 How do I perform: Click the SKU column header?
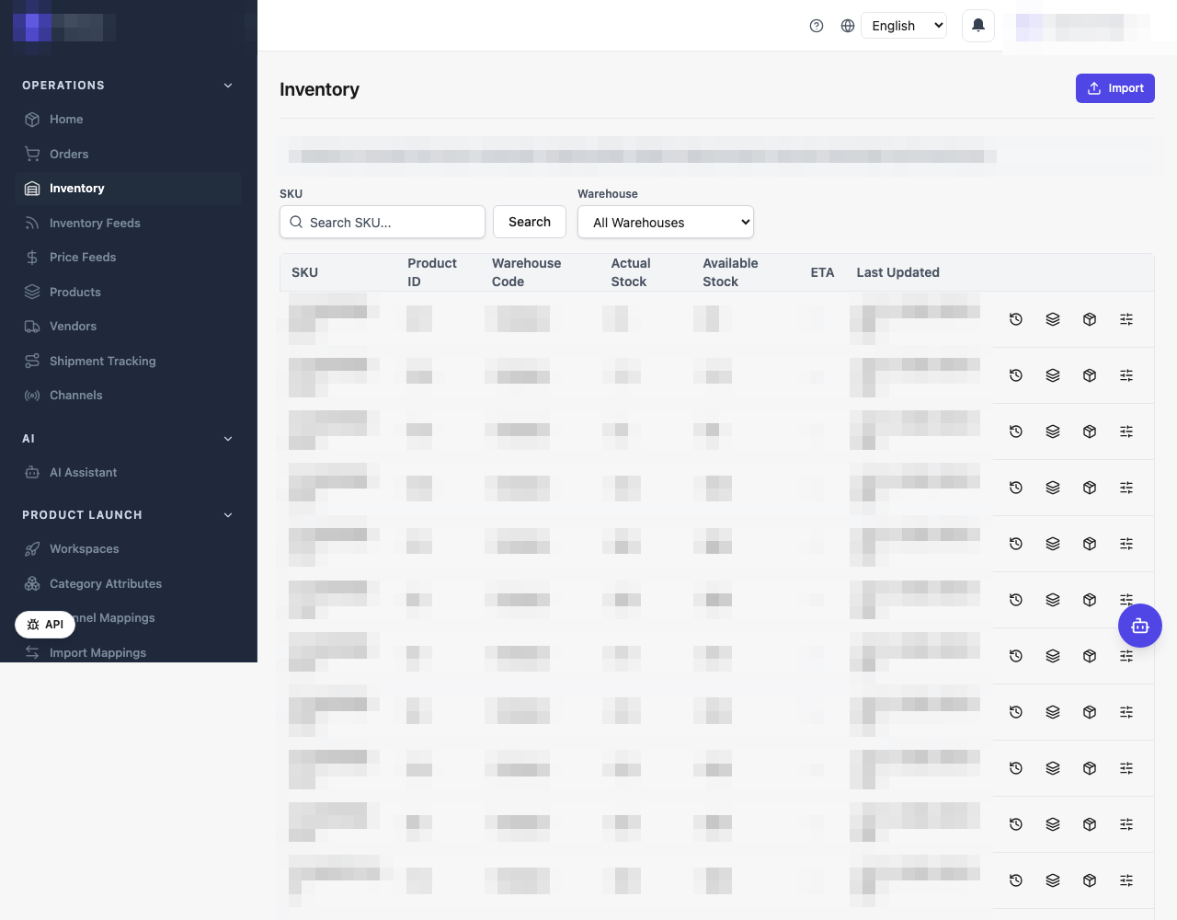click(x=305, y=272)
